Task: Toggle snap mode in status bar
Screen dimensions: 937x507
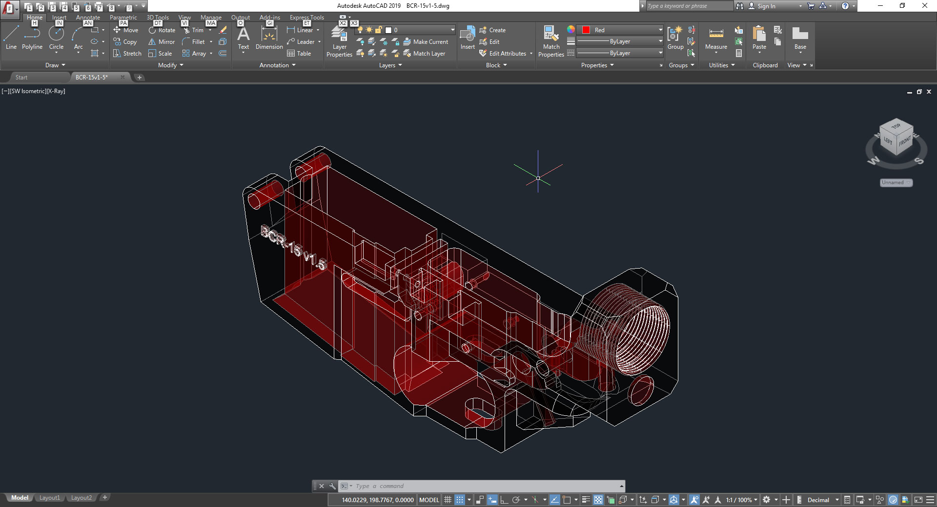Action: click(460, 500)
